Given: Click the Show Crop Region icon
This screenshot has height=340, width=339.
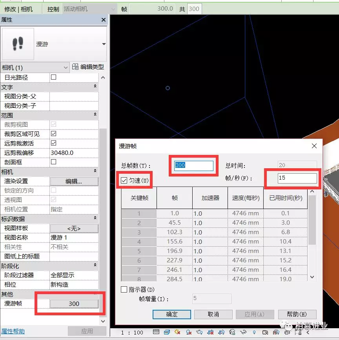Looking at the screenshot, I should [x=221, y=332].
